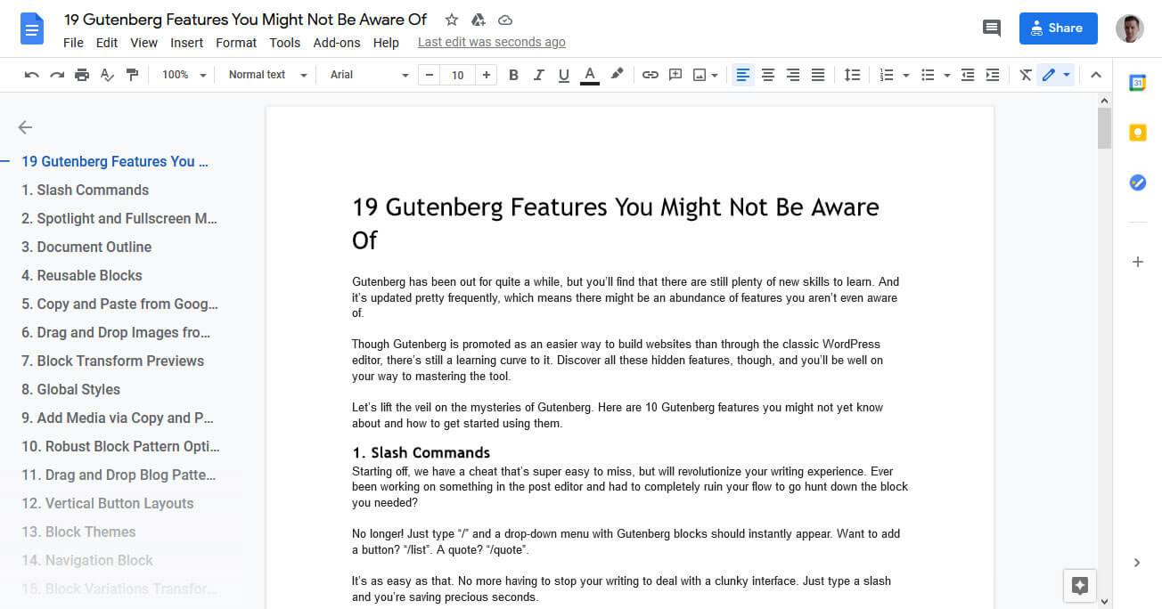
Task: Toggle bold formatting
Action: pos(513,75)
